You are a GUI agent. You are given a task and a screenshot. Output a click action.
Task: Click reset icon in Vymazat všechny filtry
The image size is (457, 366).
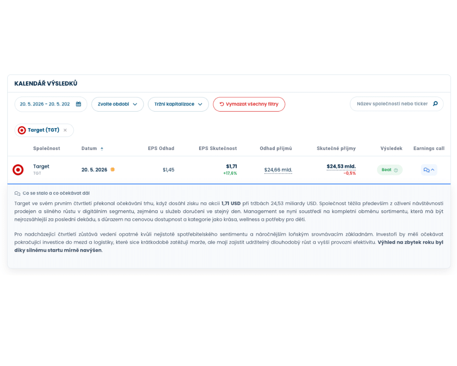222,104
